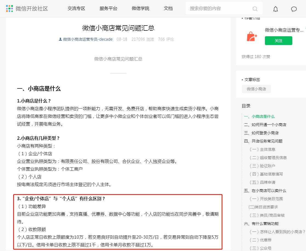Image resolution: width=306 pixels, height=251 pixels.
Task: Click the 微信开放社区 site title
Action: point(32,9)
